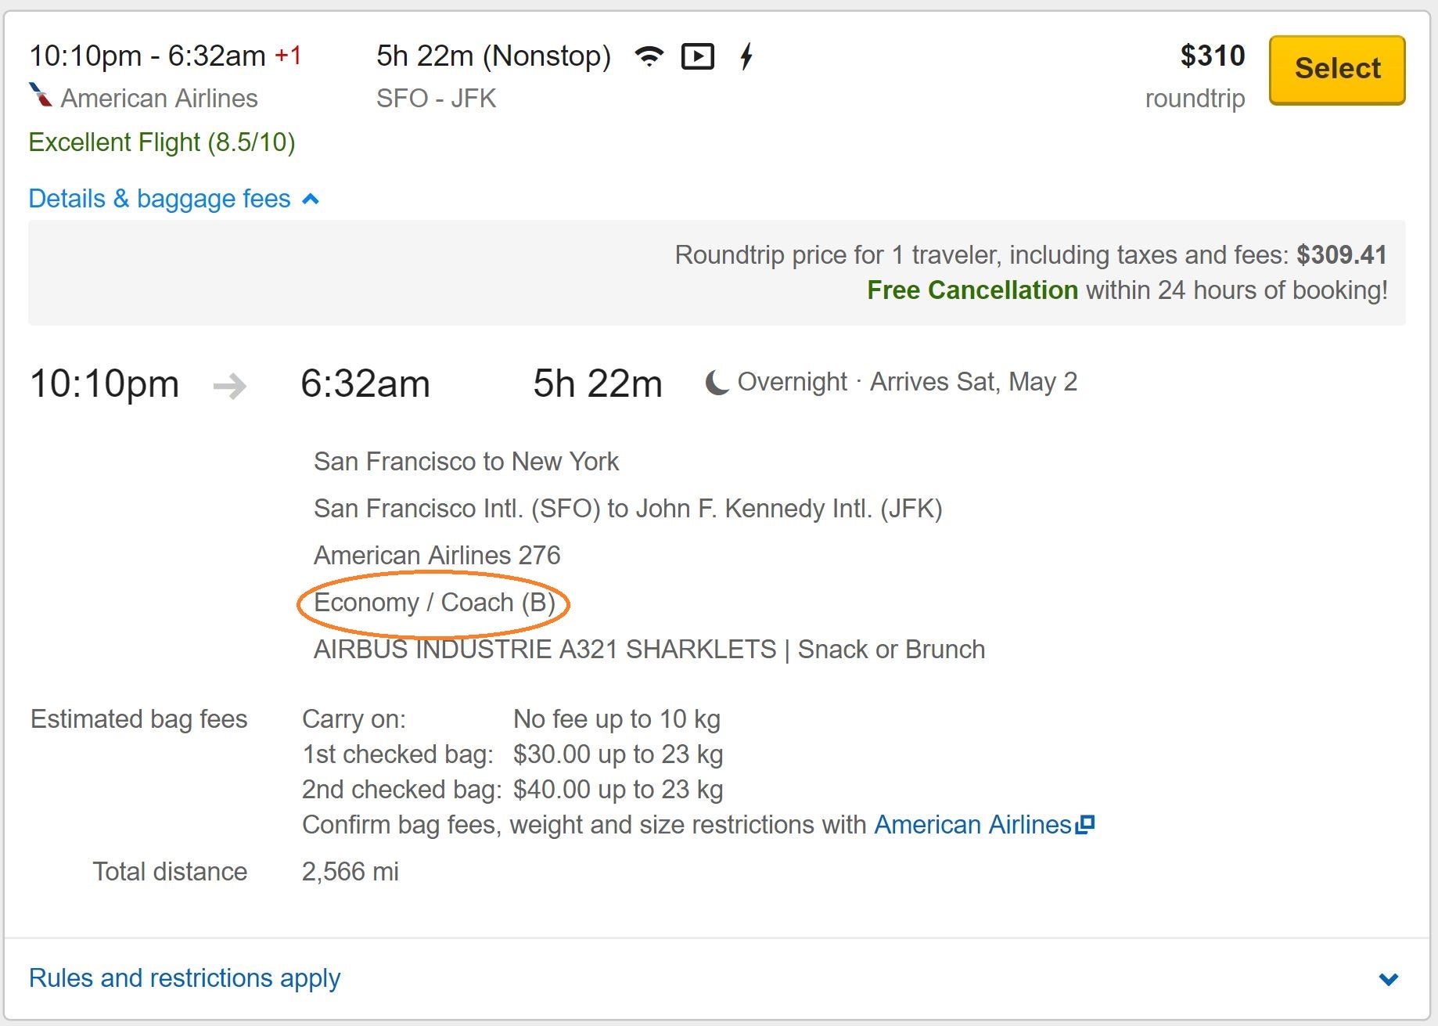Click the in-flight video entertainment icon

698,56
